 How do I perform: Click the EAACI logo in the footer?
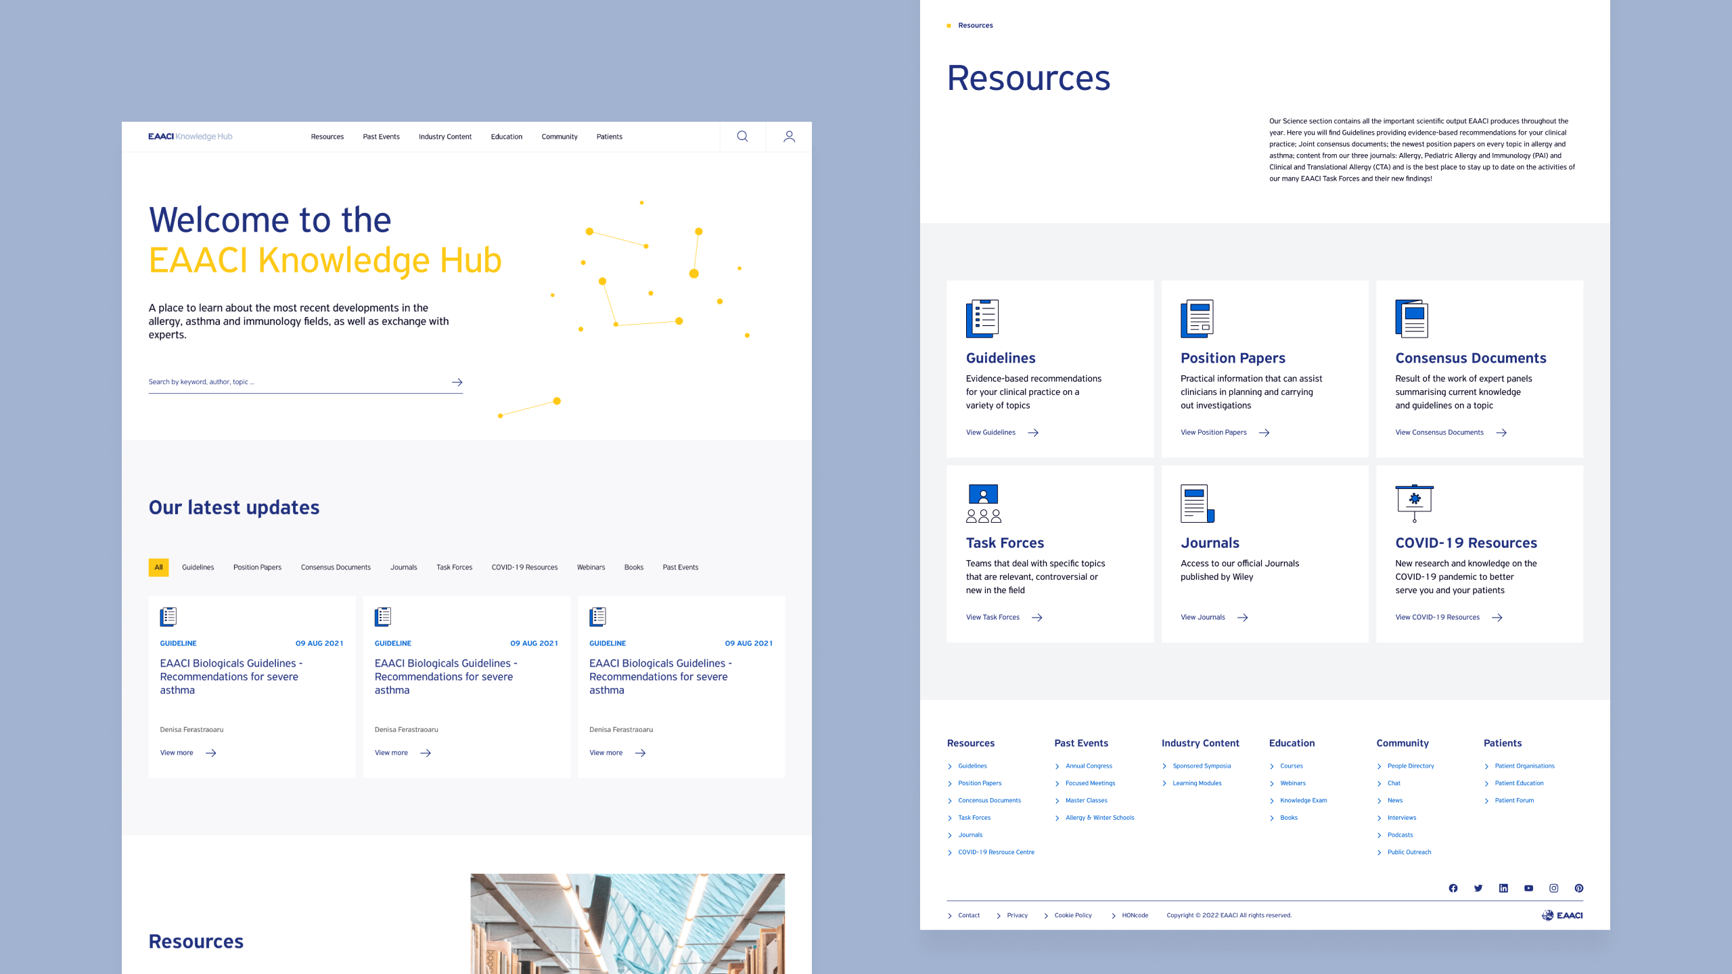1563,914
